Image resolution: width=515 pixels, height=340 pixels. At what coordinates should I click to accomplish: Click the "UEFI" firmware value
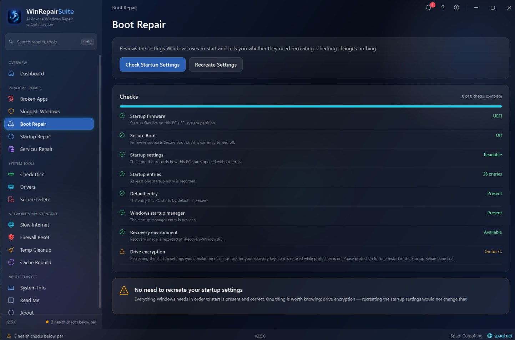tap(497, 116)
